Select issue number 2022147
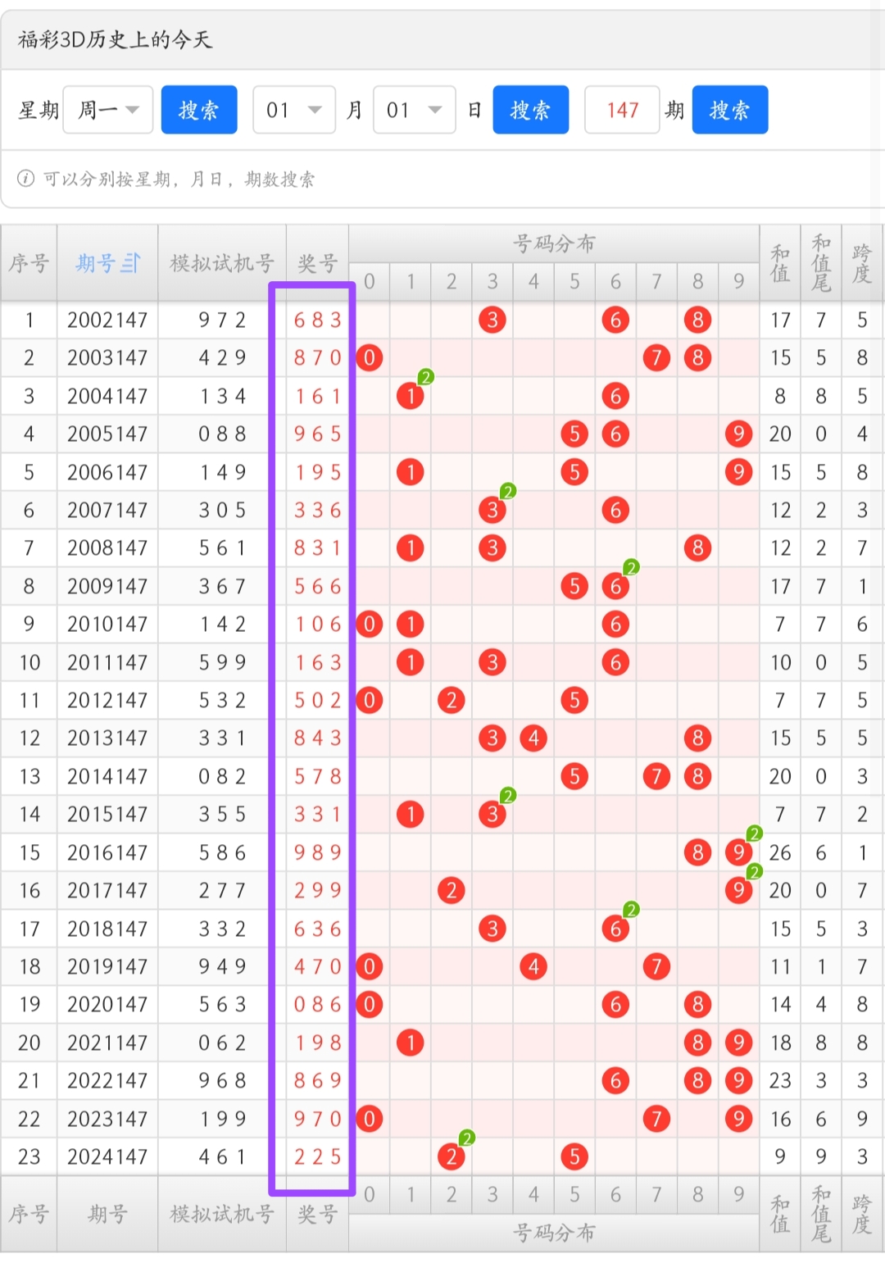Viewport: 885px width, 1263px height. (x=107, y=1081)
